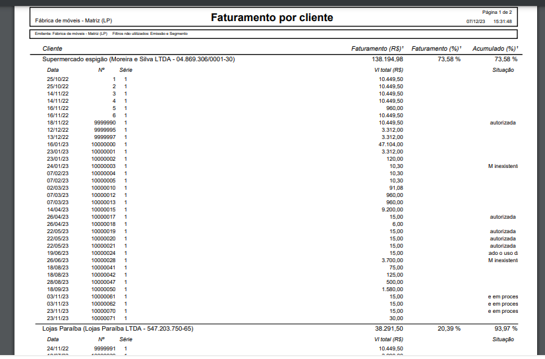Click the date 16/01/23
This screenshot has width=545, height=359.
point(58,144)
